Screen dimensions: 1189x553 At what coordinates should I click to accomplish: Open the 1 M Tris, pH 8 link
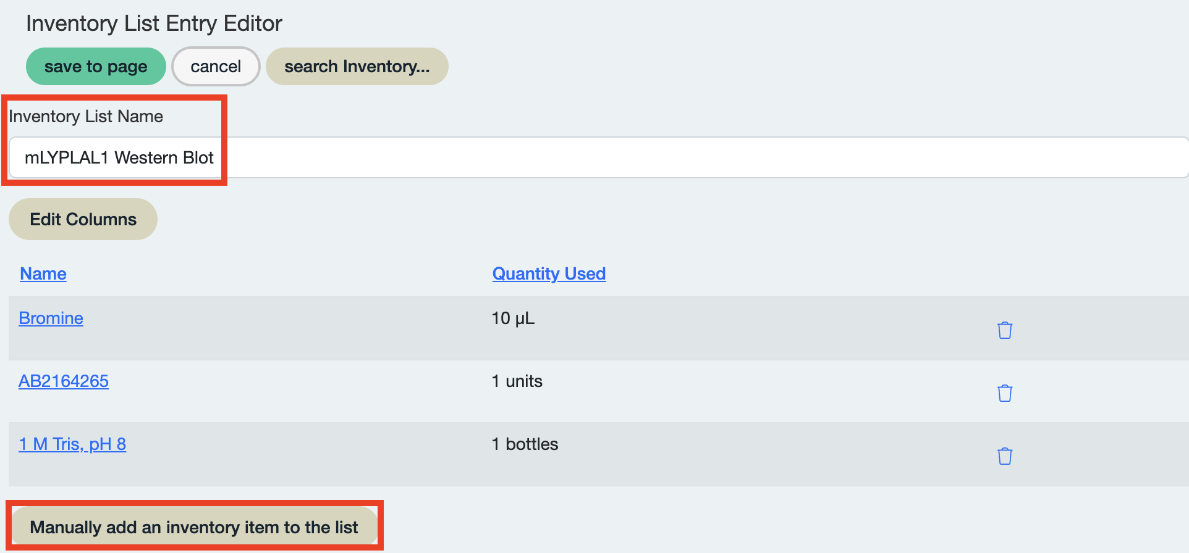72,444
